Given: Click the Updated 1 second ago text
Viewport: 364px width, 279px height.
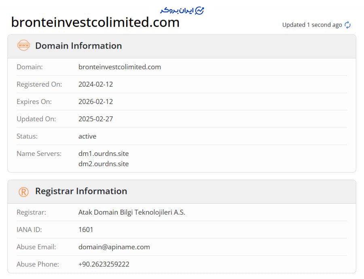Looking at the screenshot, I should (x=312, y=25).
